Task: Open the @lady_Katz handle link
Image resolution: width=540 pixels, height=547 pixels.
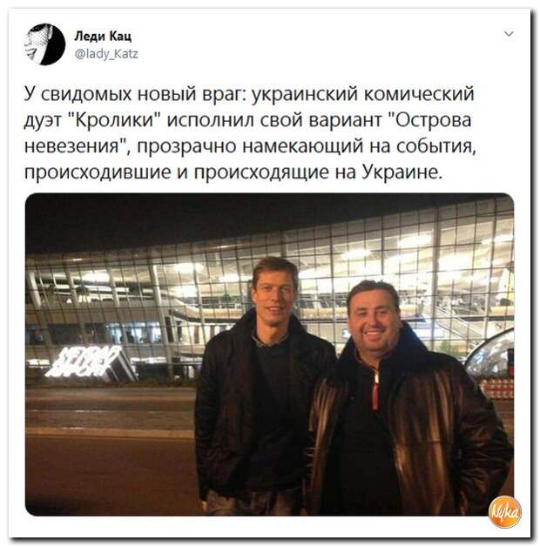Action: (106, 54)
